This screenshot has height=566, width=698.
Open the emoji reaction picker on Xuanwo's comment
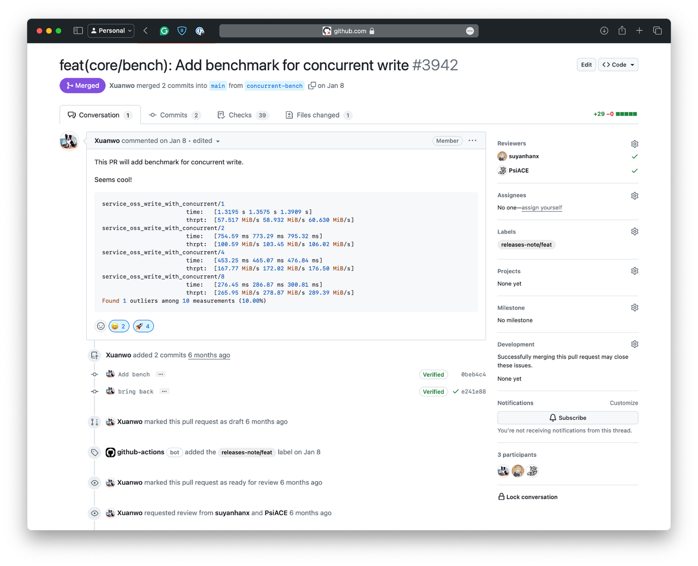coord(100,326)
